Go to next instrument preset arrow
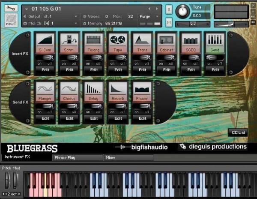257x199 pixels. point(157,9)
